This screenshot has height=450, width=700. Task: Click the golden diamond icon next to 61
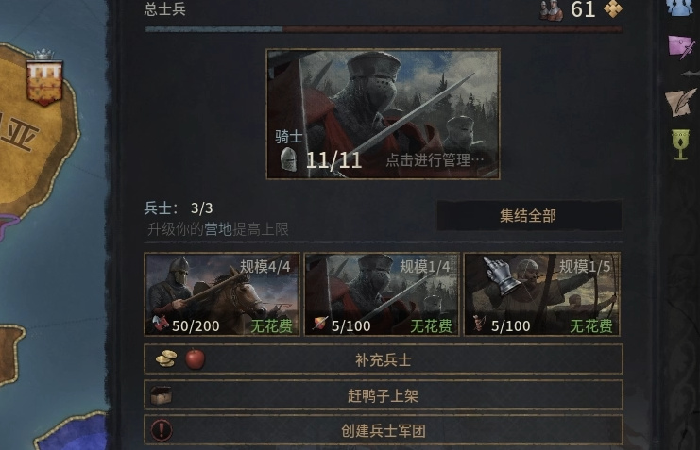click(613, 8)
